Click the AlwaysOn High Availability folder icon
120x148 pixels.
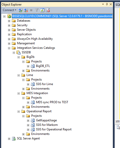(14, 39)
